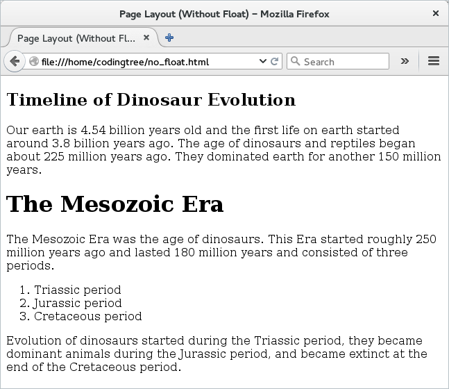
Task: Click the address bar showing no_float.html
Action: 146,62
